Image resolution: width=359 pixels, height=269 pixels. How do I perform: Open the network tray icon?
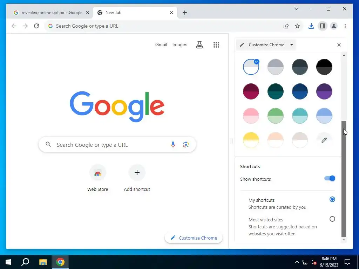click(x=305, y=262)
